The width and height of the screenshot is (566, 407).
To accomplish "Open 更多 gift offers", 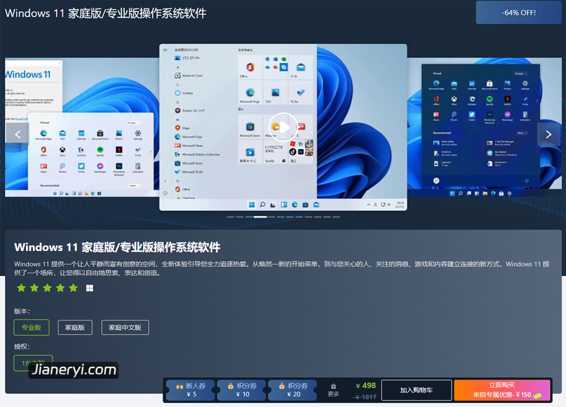I will click(333, 391).
